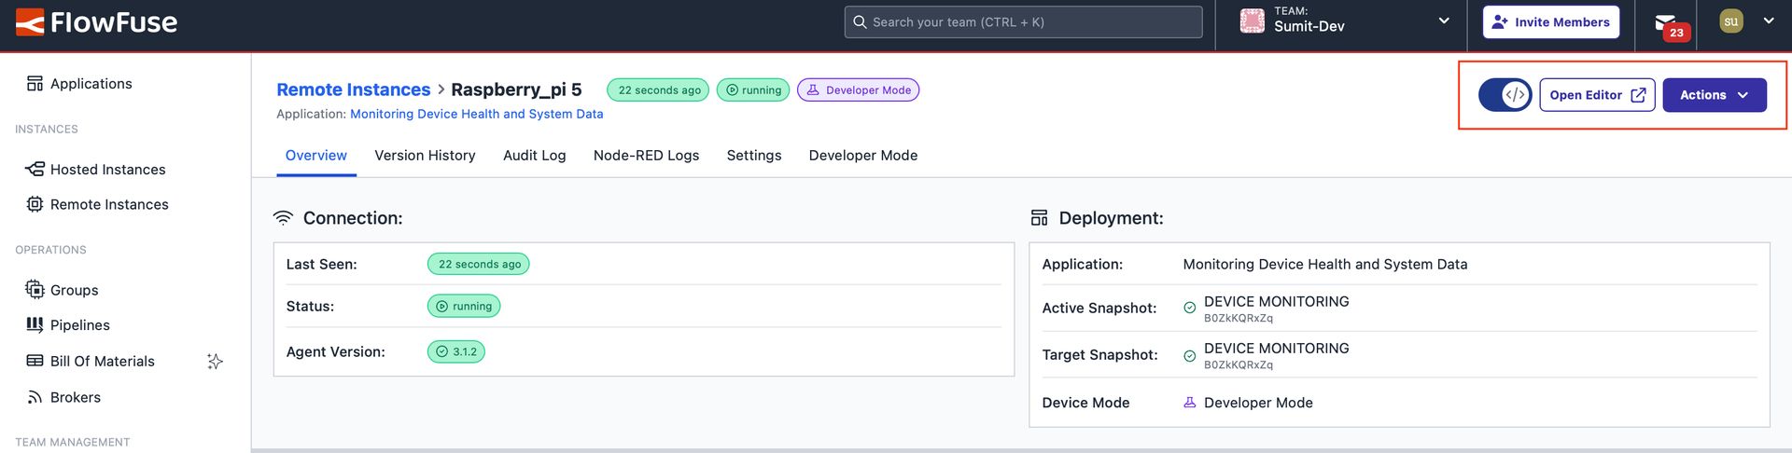Image resolution: width=1792 pixels, height=453 pixels.
Task: Click the Invite Members button
Action: [1550, 22]
